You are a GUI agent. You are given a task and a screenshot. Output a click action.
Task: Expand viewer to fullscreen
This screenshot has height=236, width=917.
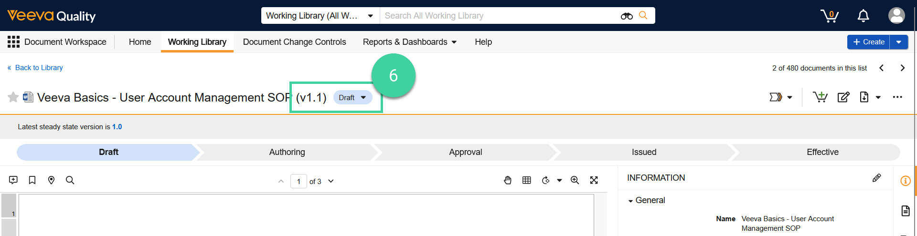click(x=594, y=180)
